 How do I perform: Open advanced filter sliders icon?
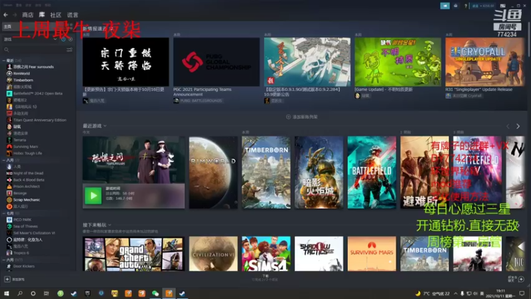70,50
